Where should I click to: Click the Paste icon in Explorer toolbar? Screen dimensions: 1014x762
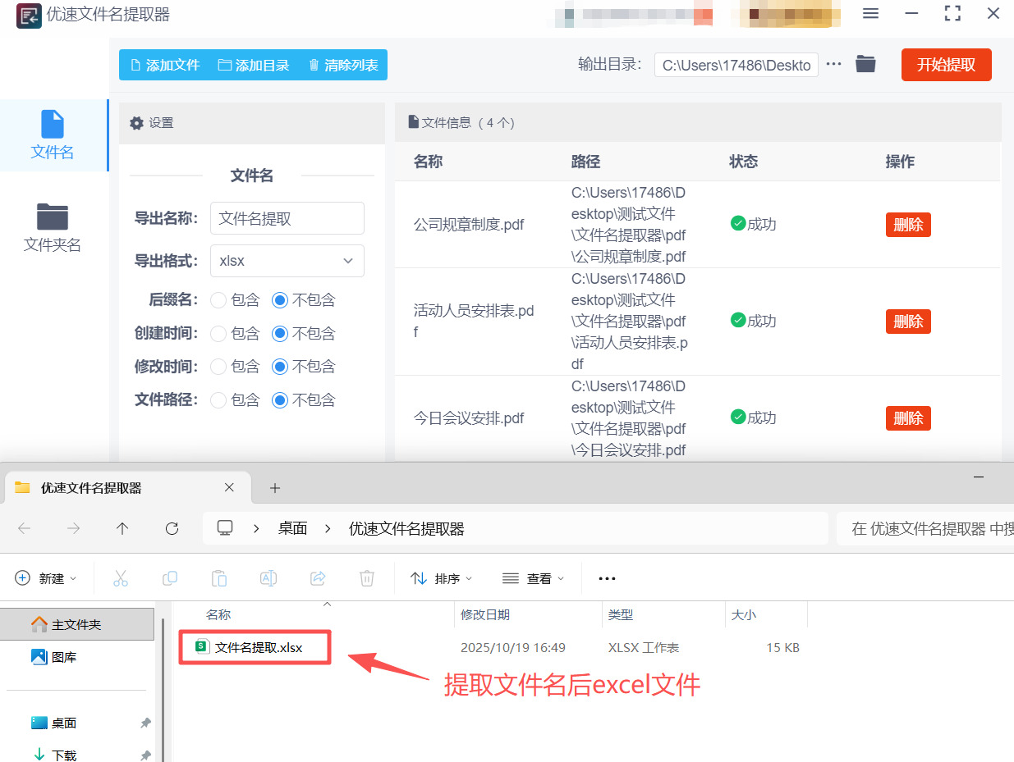tap(219, 578)
